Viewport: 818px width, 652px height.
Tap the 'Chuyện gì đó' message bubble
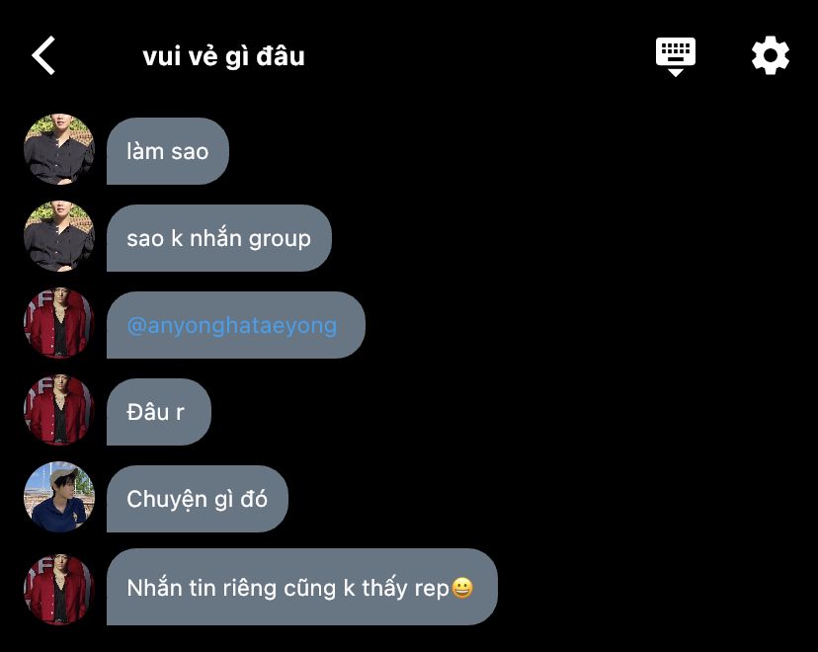coord(198,499)
